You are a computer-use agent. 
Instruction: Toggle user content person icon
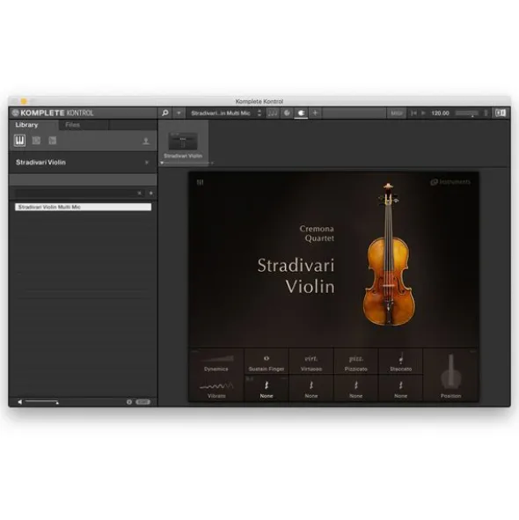click(x=146, y=142)
